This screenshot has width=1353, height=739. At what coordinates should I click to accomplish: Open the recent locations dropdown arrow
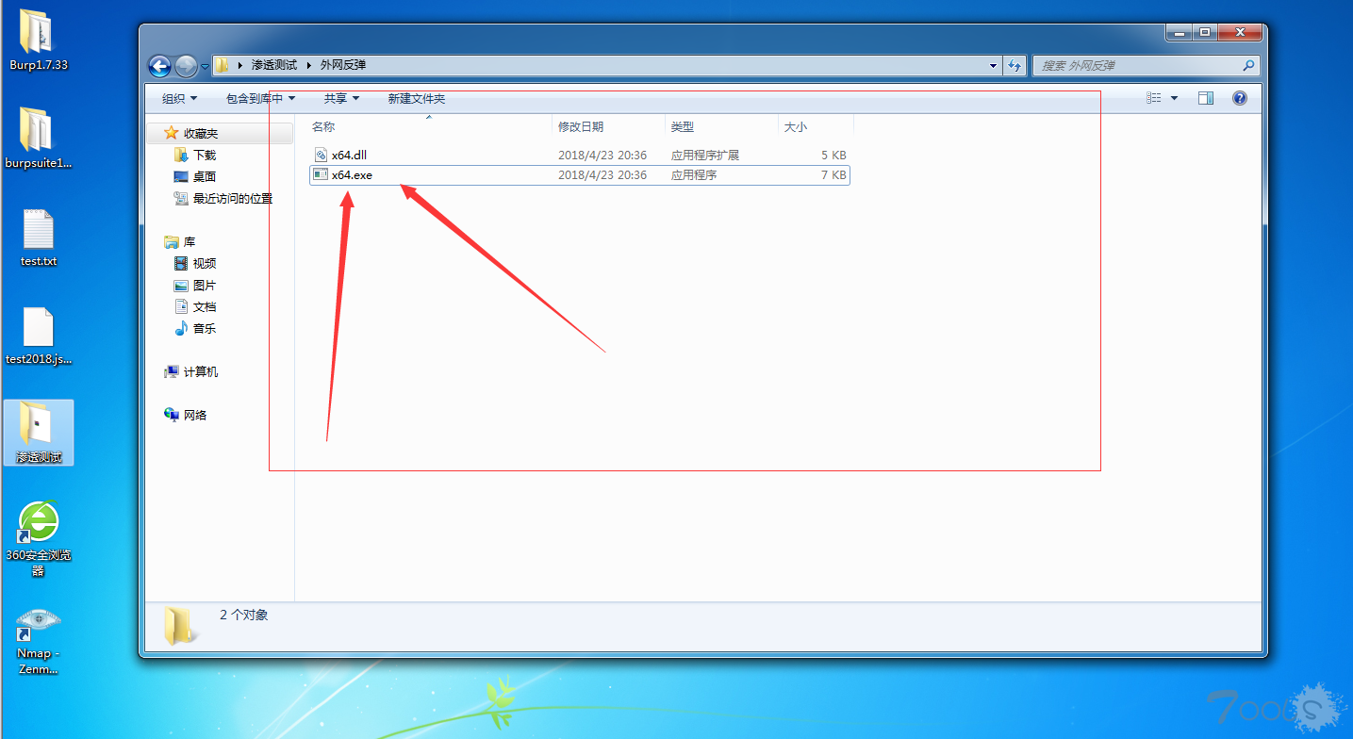(205, 67)
